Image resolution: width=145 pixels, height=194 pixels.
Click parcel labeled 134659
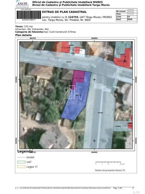click(118, 126)
